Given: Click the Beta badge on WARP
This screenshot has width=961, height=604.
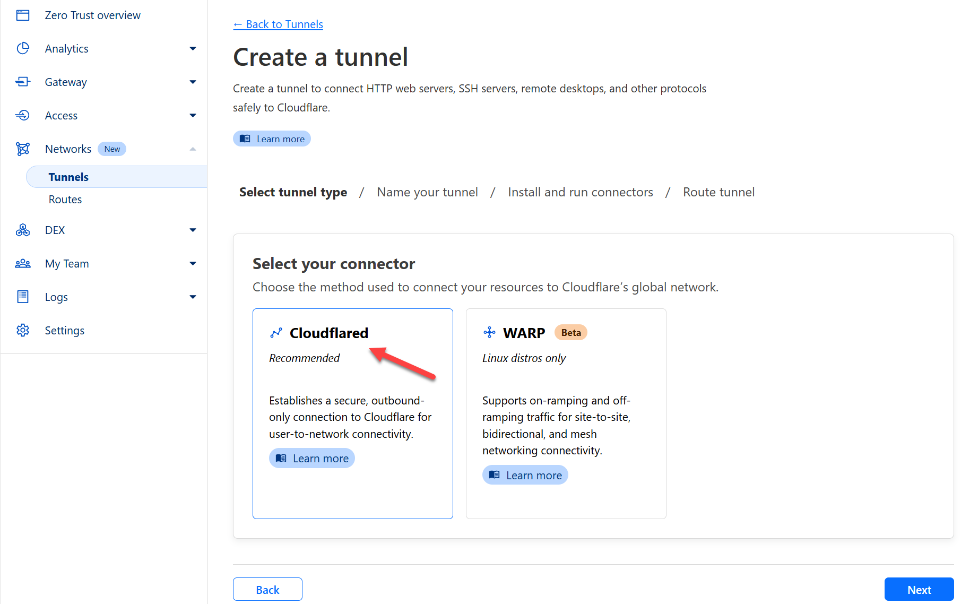Looking at the screenshot, I should 571,333.
